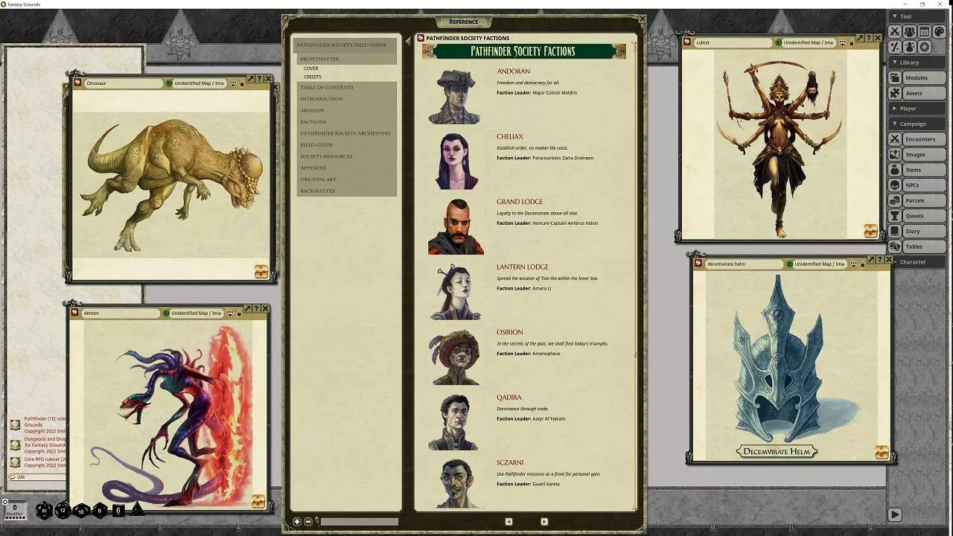
Task: Open the color palette tool icon
Action: coord(940,31)
